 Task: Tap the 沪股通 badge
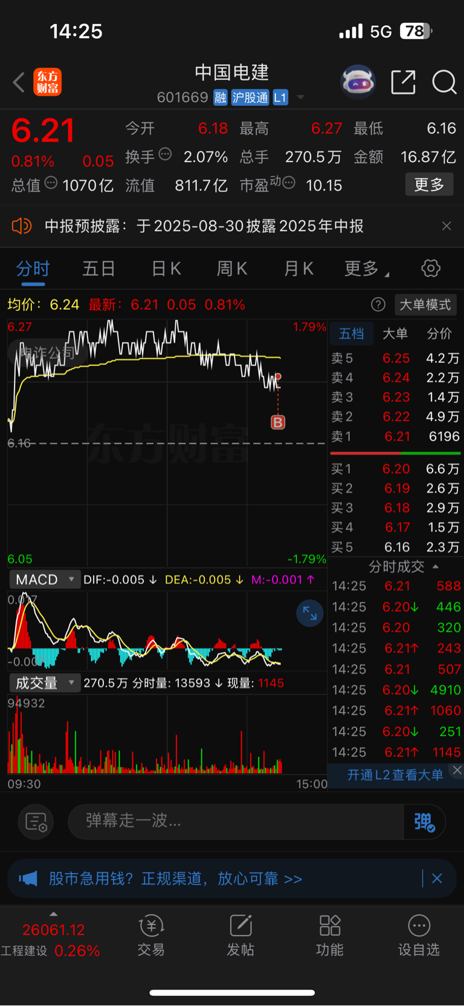point(250,97)
